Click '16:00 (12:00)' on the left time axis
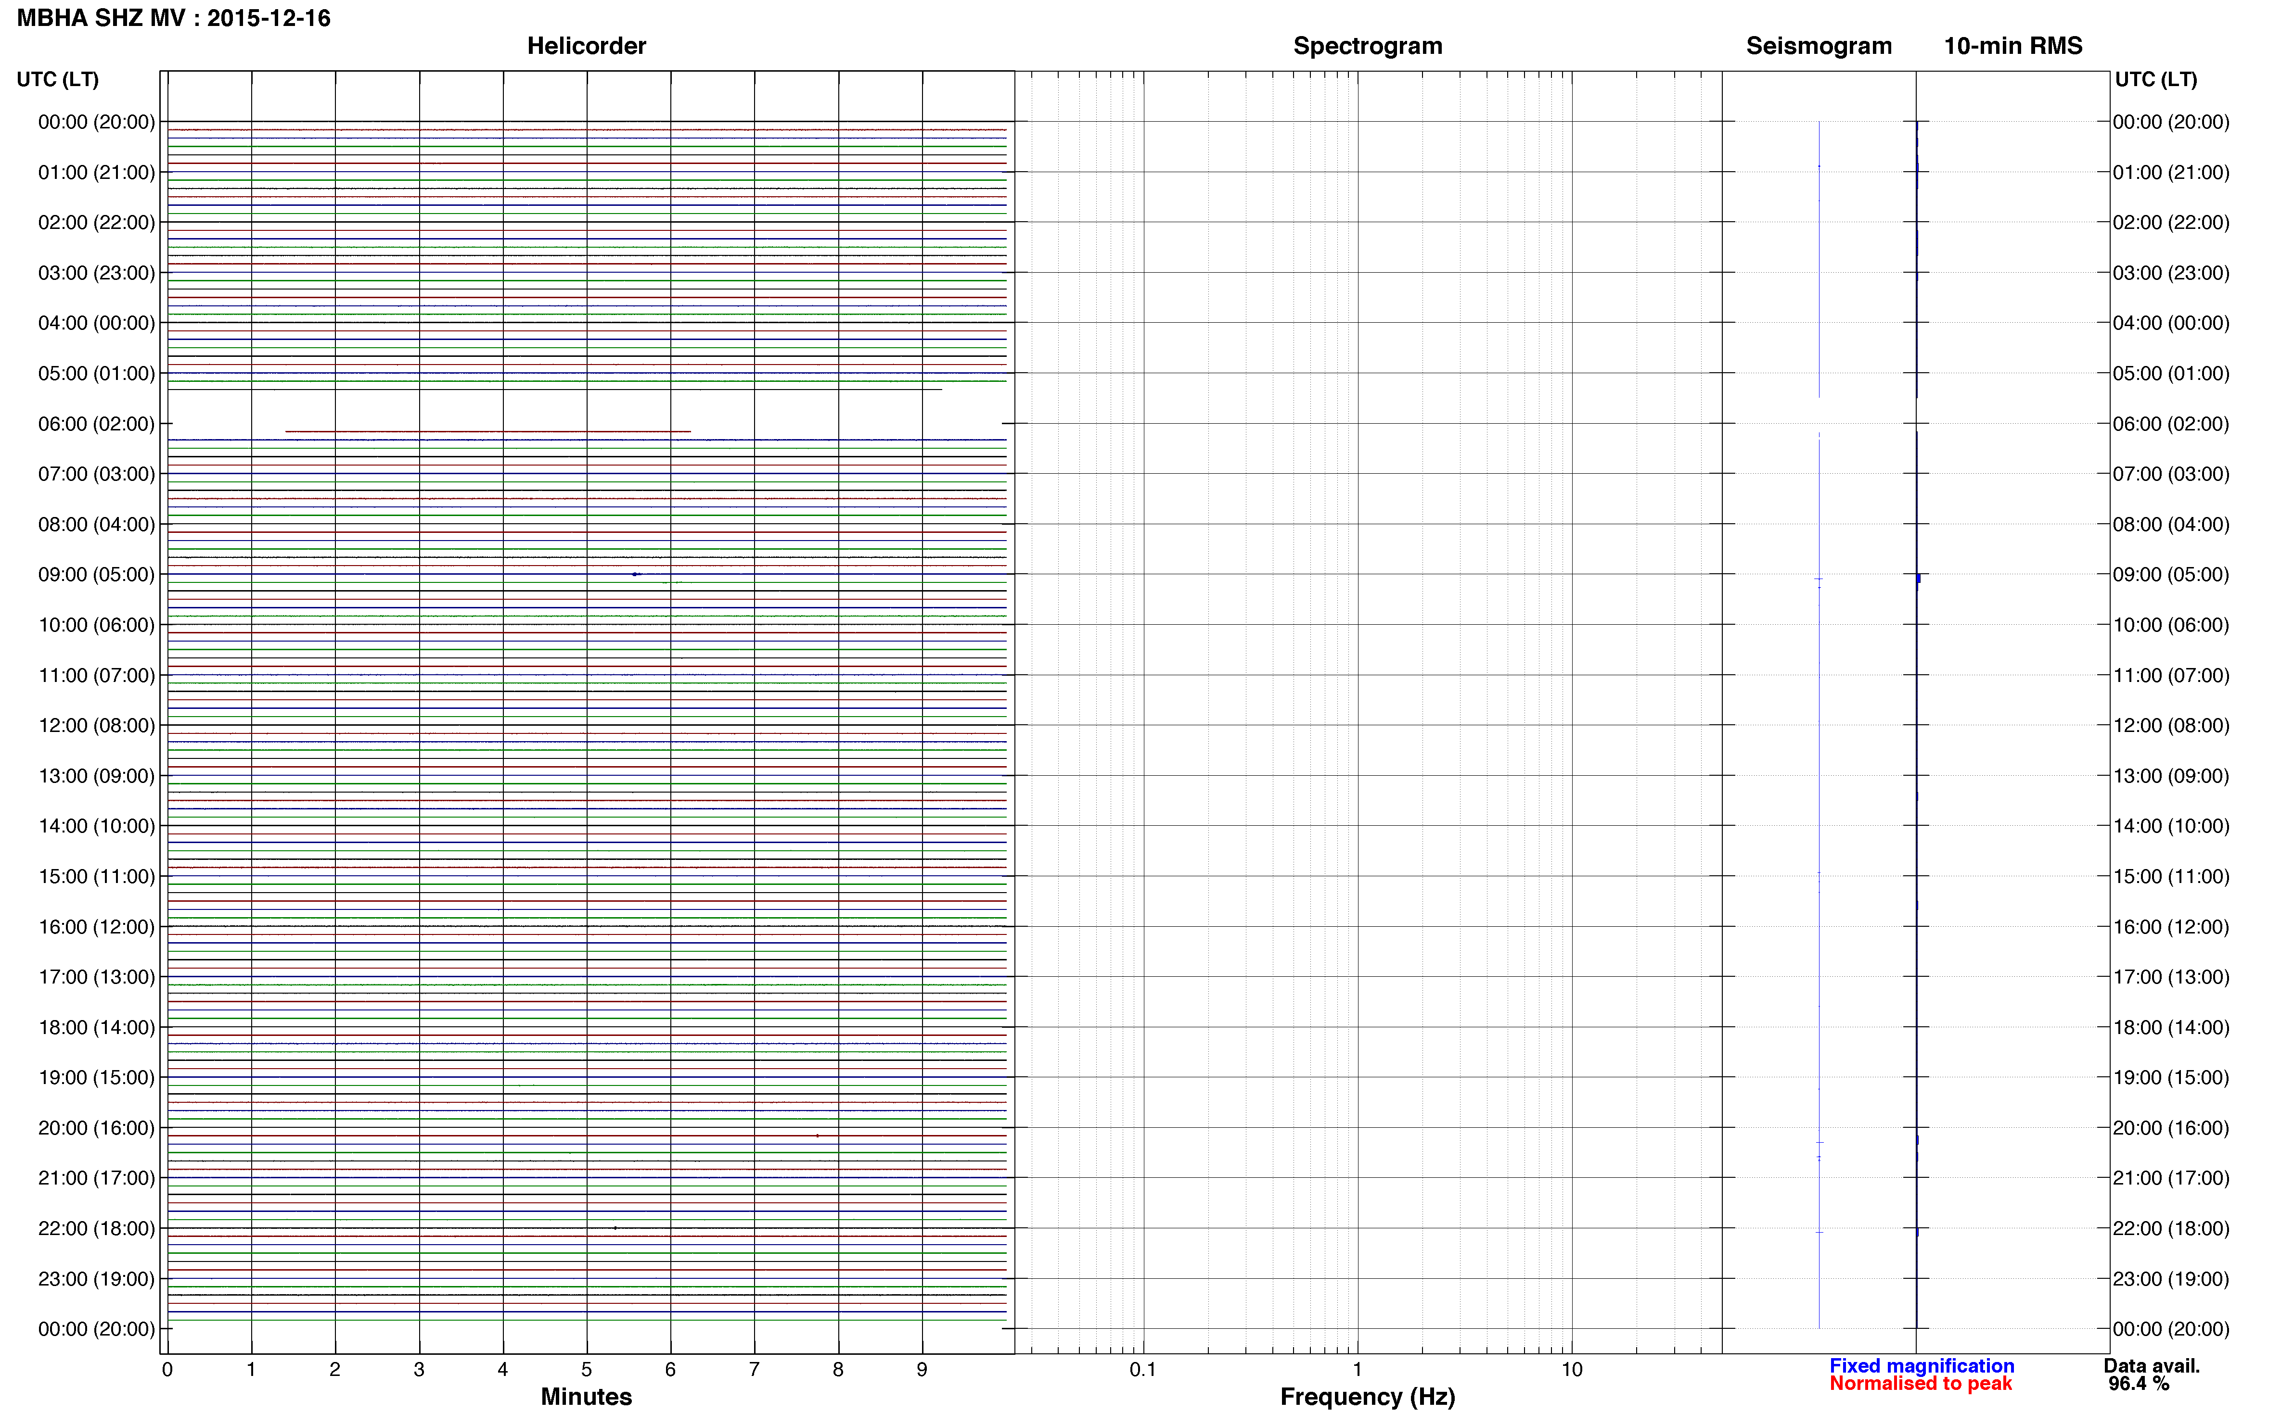 (96, 927)
